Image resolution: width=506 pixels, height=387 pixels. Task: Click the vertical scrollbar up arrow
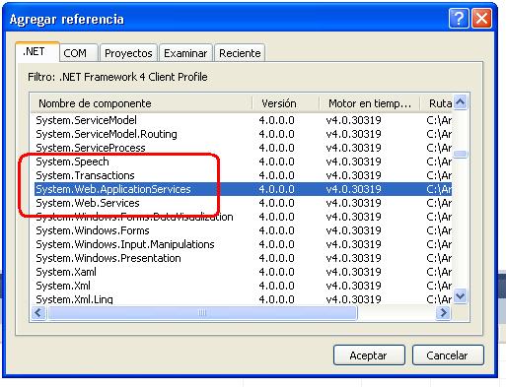coord(461,102)
